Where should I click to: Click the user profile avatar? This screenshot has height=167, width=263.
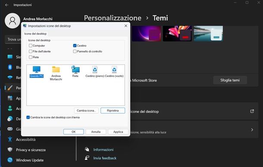tap(13, 21)
